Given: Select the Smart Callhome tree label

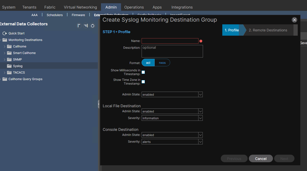Looking at the screenshot, I should (24, 53).
